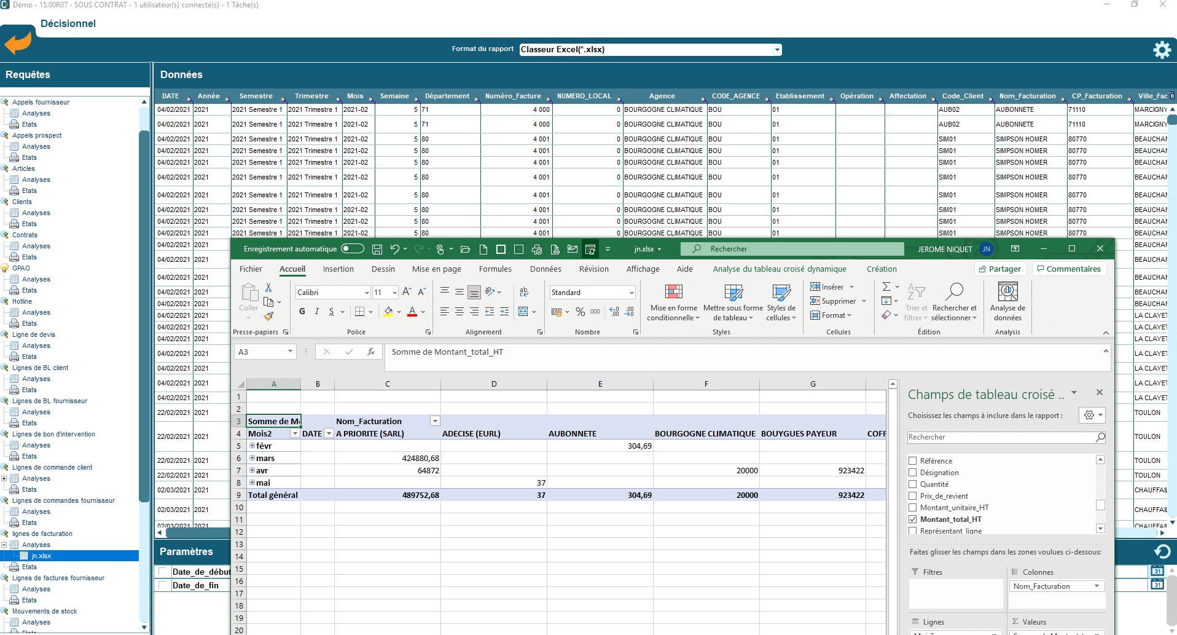This screenshot has height=635, width=1177.
Task: Click the Excel save icon
Action: tap(377, 249)
